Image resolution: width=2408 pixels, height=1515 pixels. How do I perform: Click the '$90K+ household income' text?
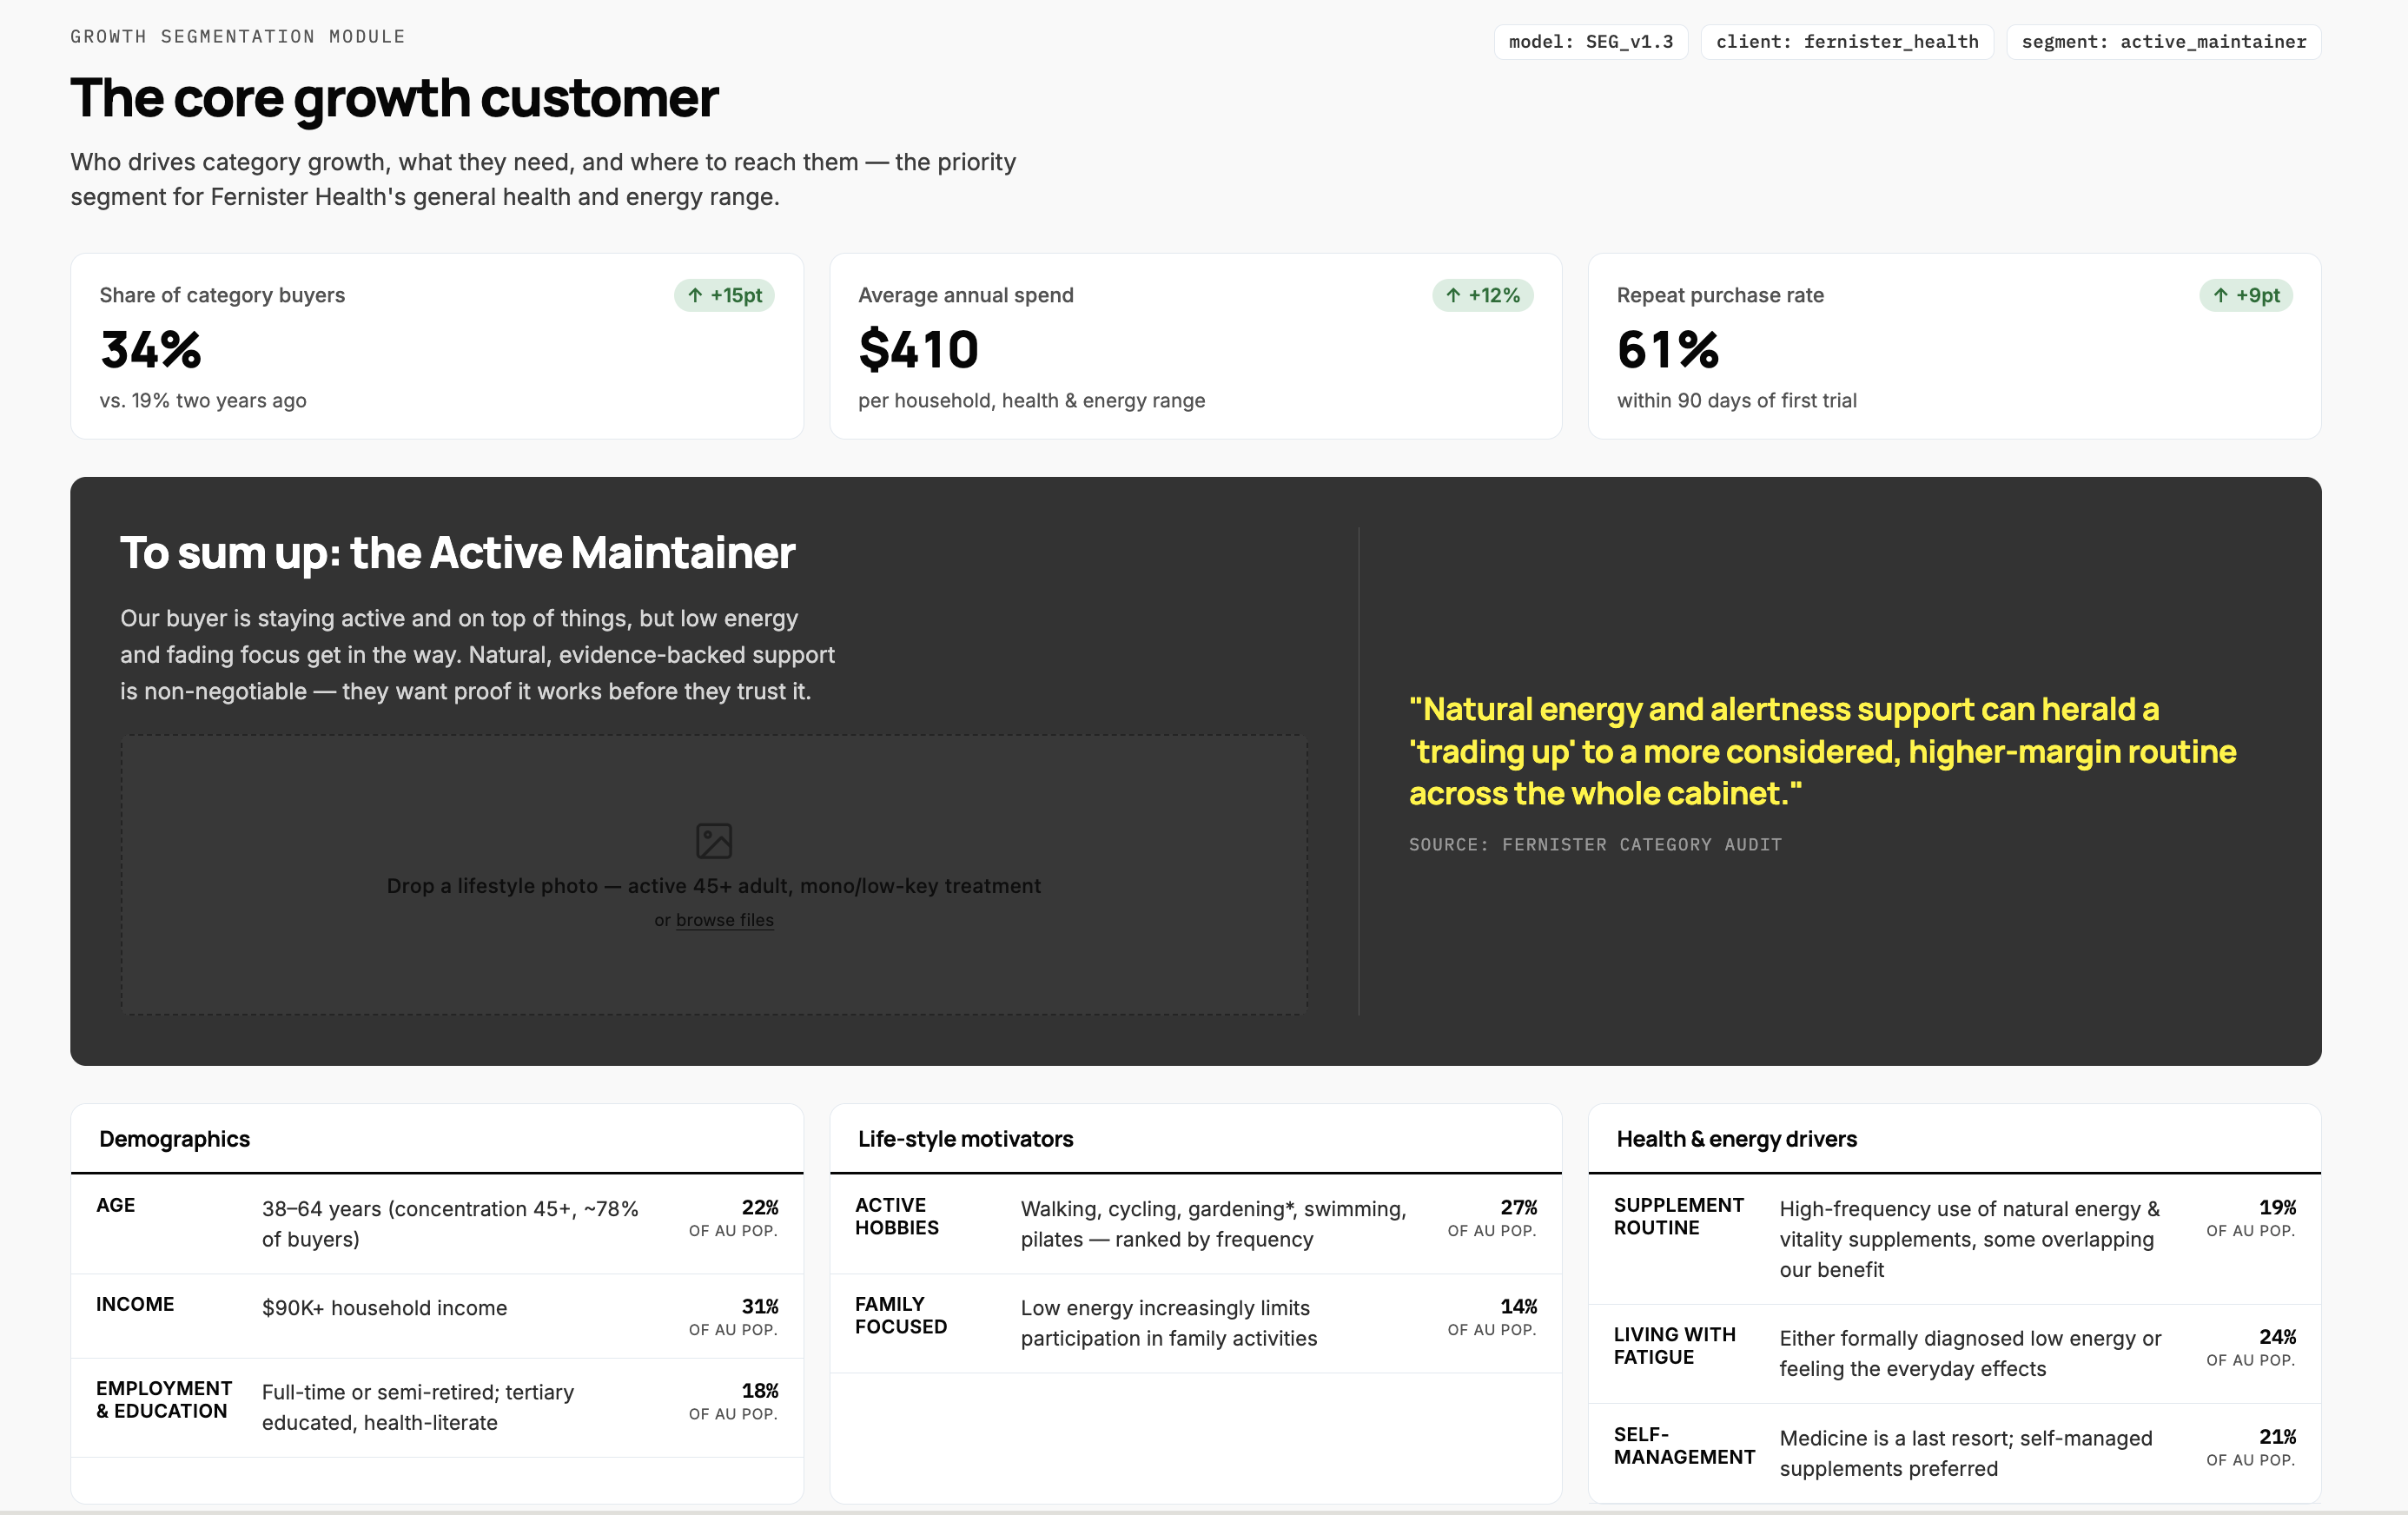[x=384, y=1308]
